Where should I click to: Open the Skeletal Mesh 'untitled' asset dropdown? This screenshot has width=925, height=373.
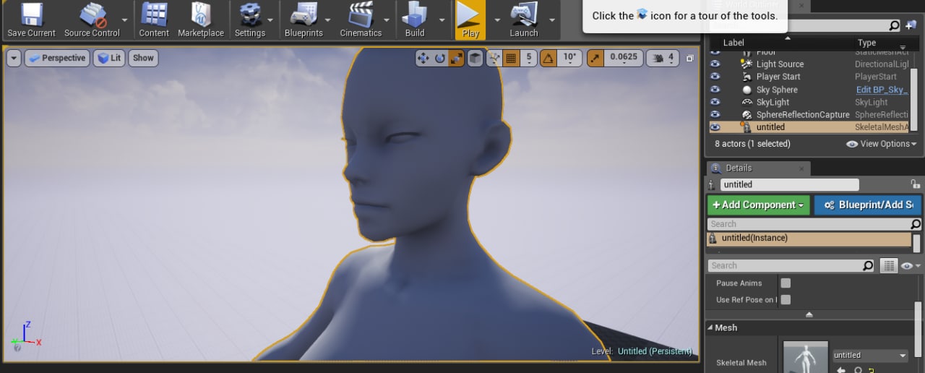870,356
